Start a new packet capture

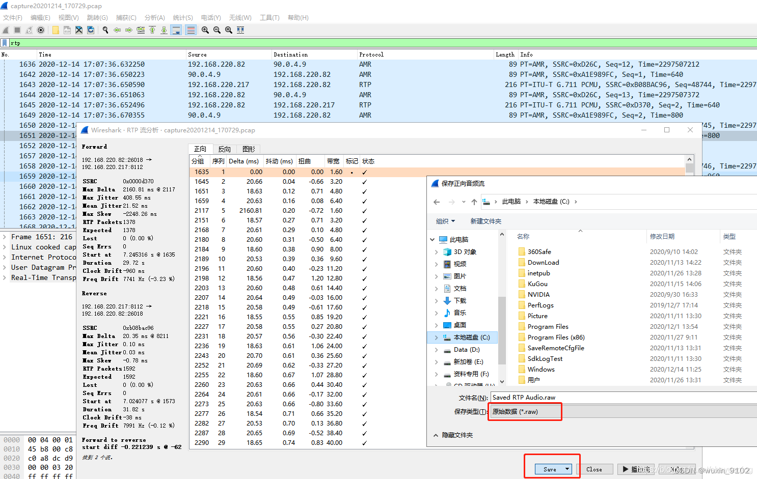(6, 30)
